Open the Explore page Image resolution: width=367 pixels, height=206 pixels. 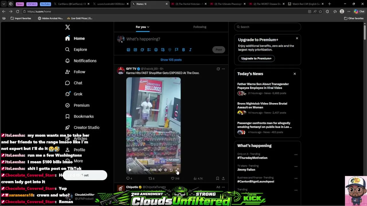point(76,49)
